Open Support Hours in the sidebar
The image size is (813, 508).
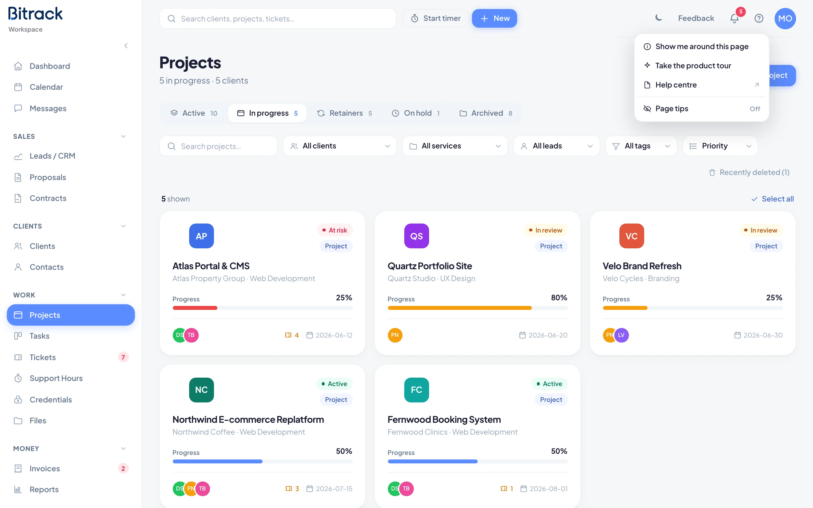71,378
